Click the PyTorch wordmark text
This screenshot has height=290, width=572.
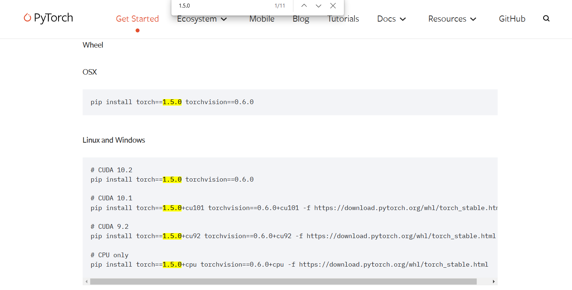click(53, 18)
